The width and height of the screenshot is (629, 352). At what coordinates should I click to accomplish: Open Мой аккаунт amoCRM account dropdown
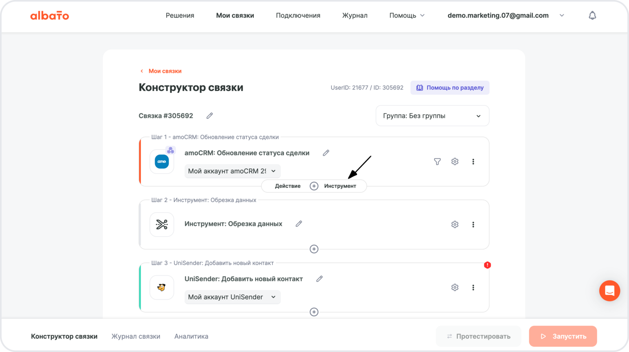[x=232, y=171]
